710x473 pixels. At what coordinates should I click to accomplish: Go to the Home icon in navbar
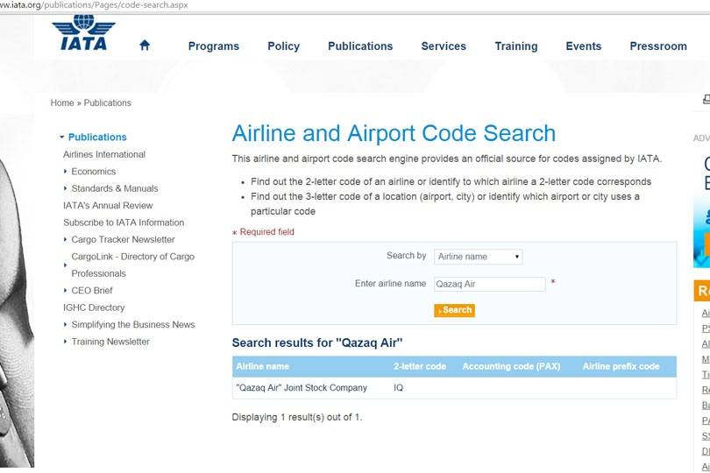(x=145, y=46)
